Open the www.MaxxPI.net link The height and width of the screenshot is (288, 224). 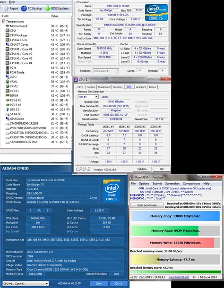[179, 277]
